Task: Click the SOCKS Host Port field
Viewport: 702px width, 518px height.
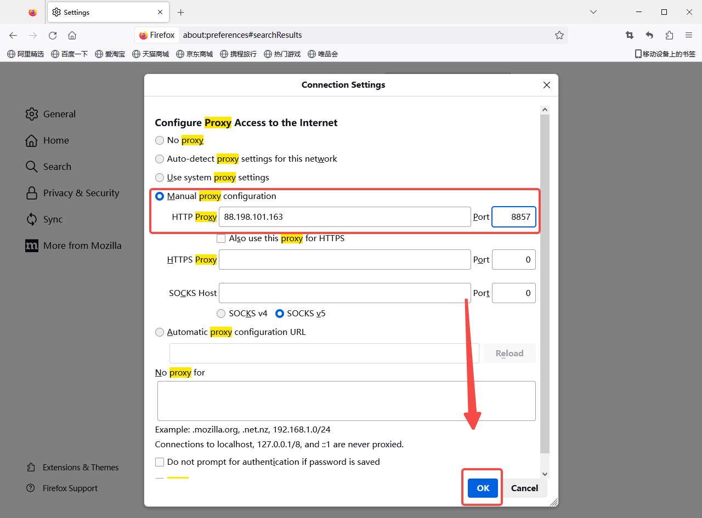Action: [514, 293]
